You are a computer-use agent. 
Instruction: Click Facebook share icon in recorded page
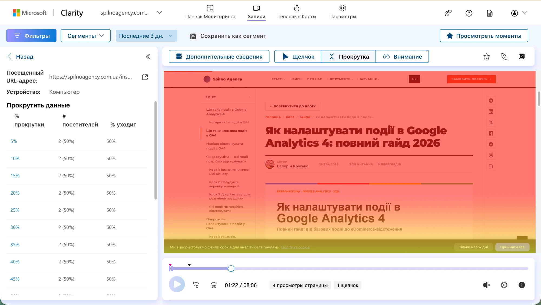tap(491, 133)
